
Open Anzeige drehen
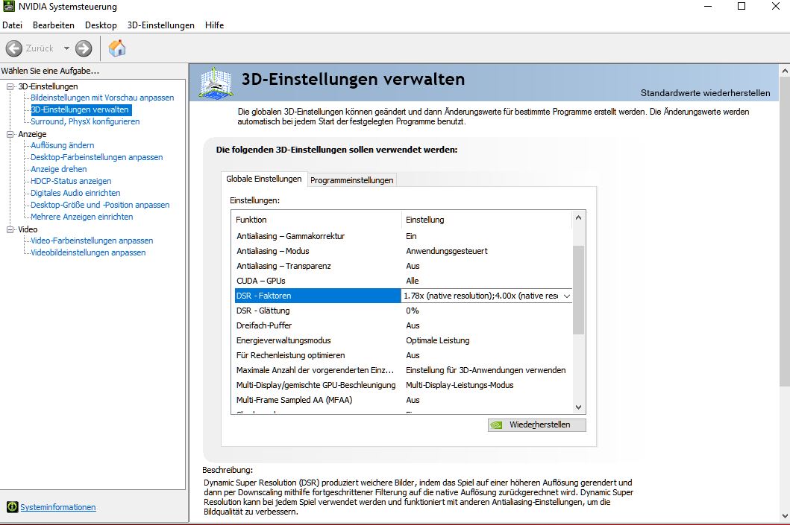click(x=58, y=170)
